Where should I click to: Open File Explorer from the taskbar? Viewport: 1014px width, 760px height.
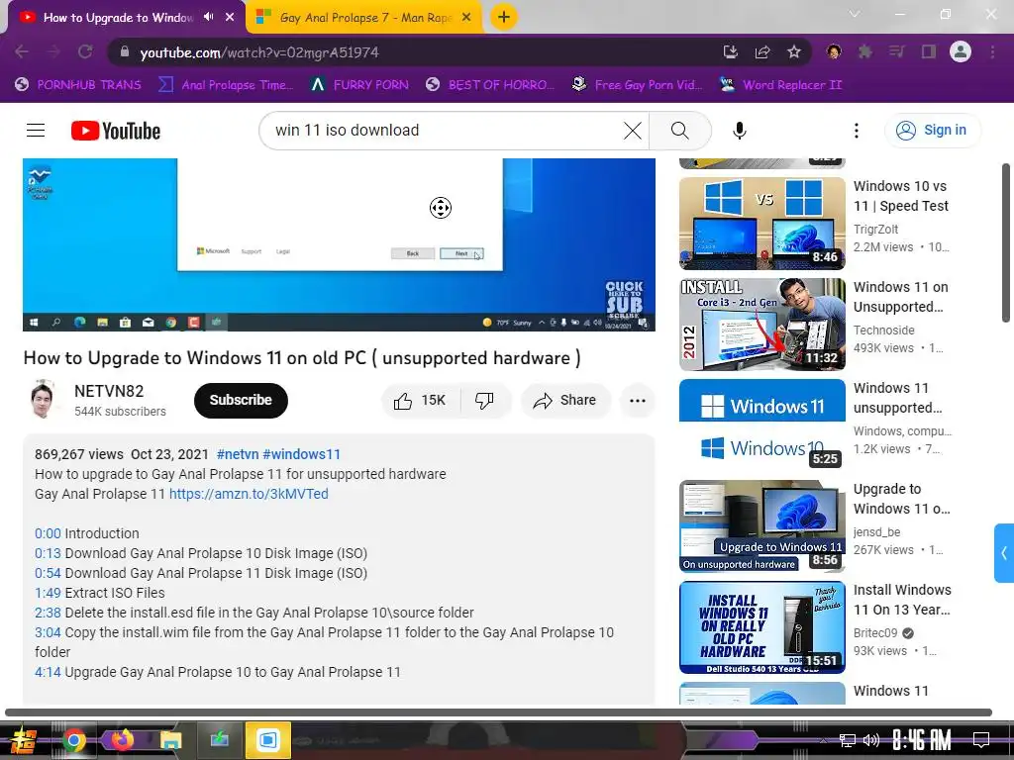tap(170, 740)
